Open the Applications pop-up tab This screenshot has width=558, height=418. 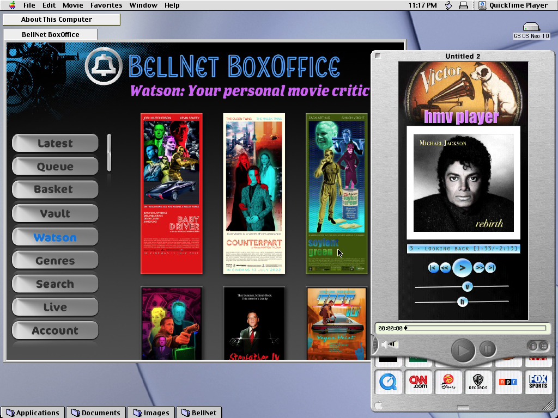pos(33,413)
